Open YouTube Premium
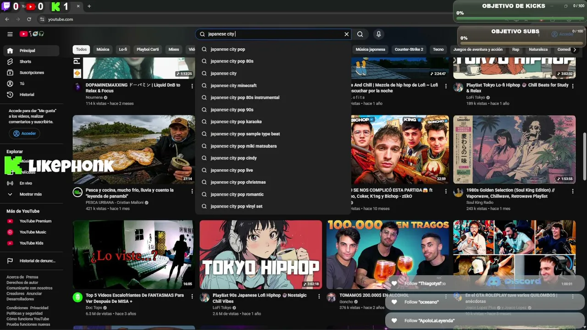 click(x=31, y=221)
